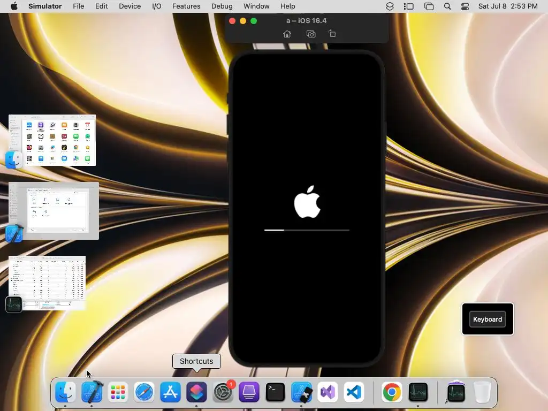This screenshot has width=548, height=411.
Task: Take a screenshot with the Simulator camera icon
Action: [x=311, y=34]
